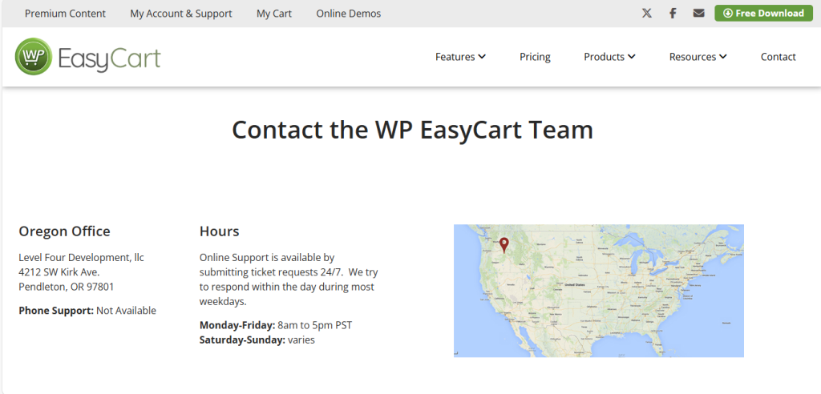Click the Hours heading
The image size is (821, 394).
click(220, 231)
